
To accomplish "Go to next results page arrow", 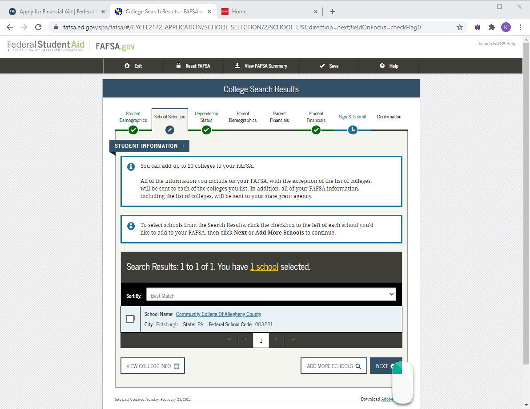I will click(277, 340).
